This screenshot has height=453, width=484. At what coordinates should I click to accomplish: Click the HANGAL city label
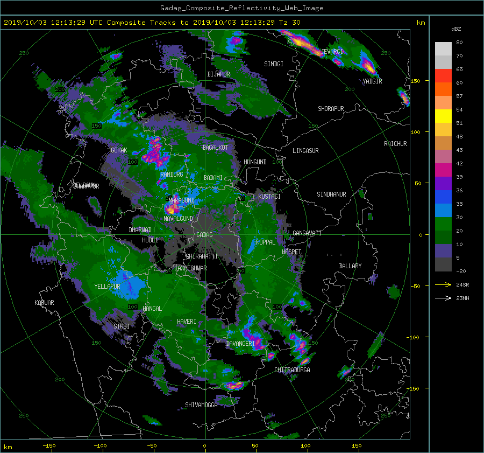152,309
